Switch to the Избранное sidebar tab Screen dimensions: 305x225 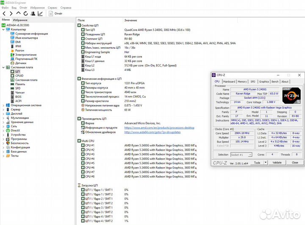click(x=20, y=20)
